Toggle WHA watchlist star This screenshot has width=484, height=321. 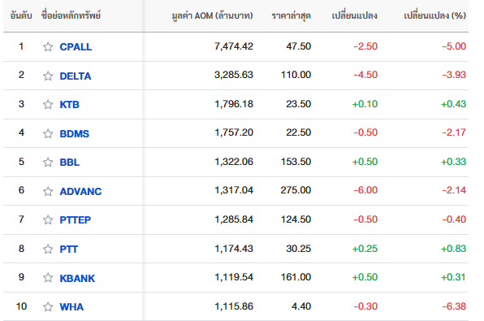48,306
